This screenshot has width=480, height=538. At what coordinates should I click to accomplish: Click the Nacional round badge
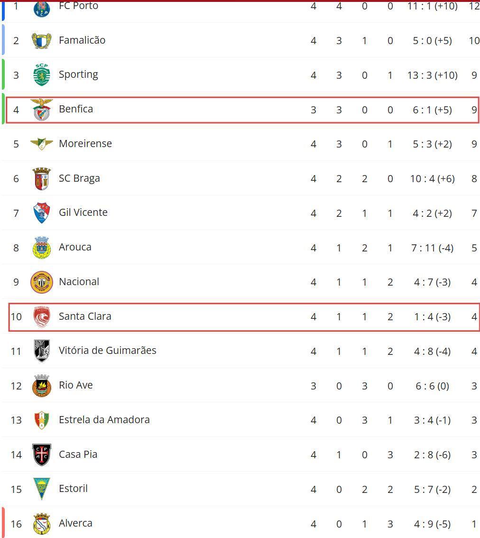pos(42,282)
